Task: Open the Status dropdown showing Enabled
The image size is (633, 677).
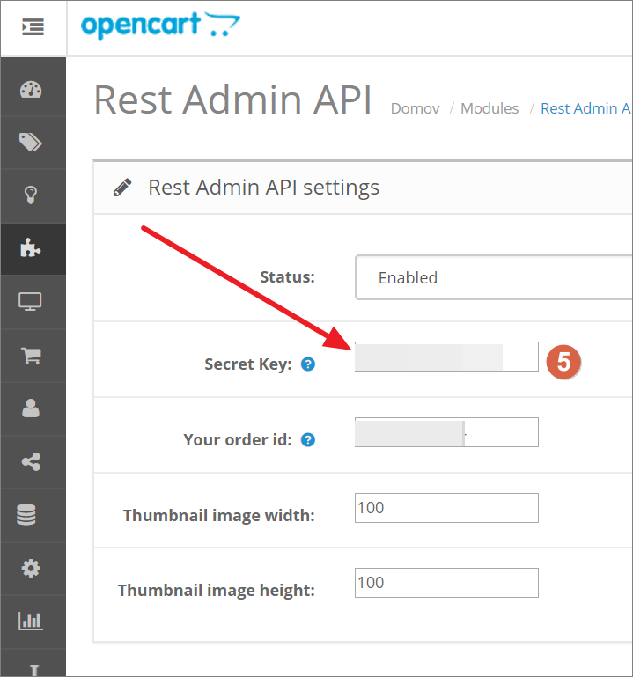Action: coord(494,277)
